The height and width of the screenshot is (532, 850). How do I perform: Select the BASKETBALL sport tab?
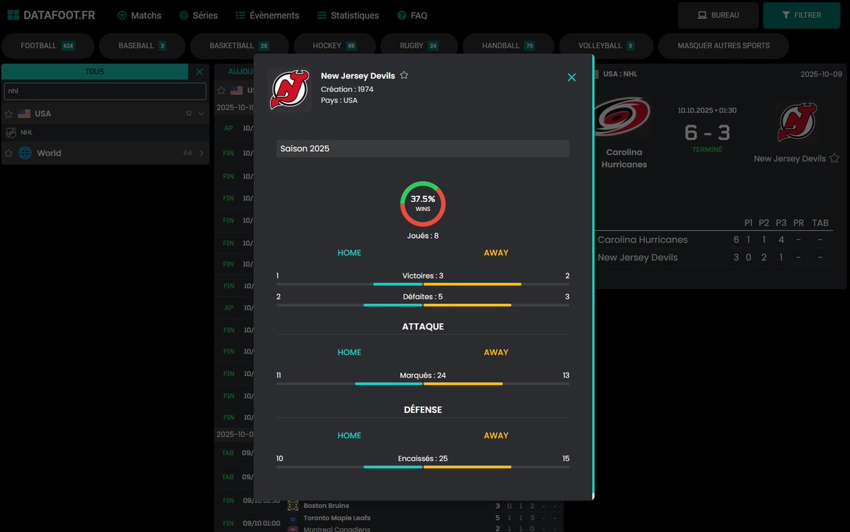click(239, 45)
